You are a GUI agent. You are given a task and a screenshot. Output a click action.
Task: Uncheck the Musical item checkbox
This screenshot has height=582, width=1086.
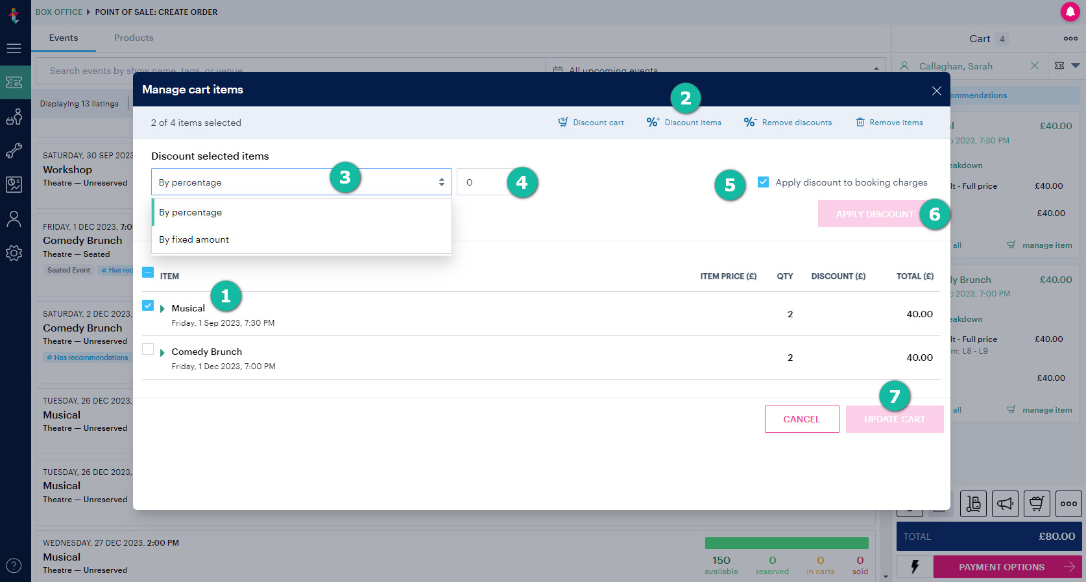coord(148,305)
